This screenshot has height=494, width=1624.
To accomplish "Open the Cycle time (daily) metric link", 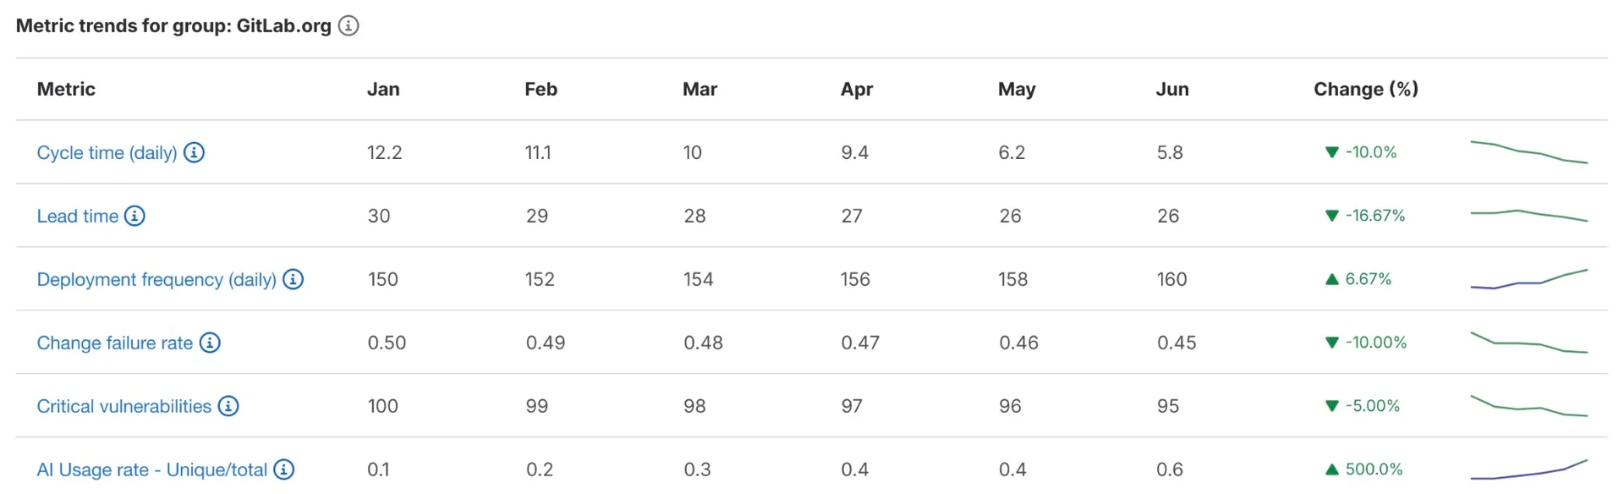I will [x=107, y=152].
